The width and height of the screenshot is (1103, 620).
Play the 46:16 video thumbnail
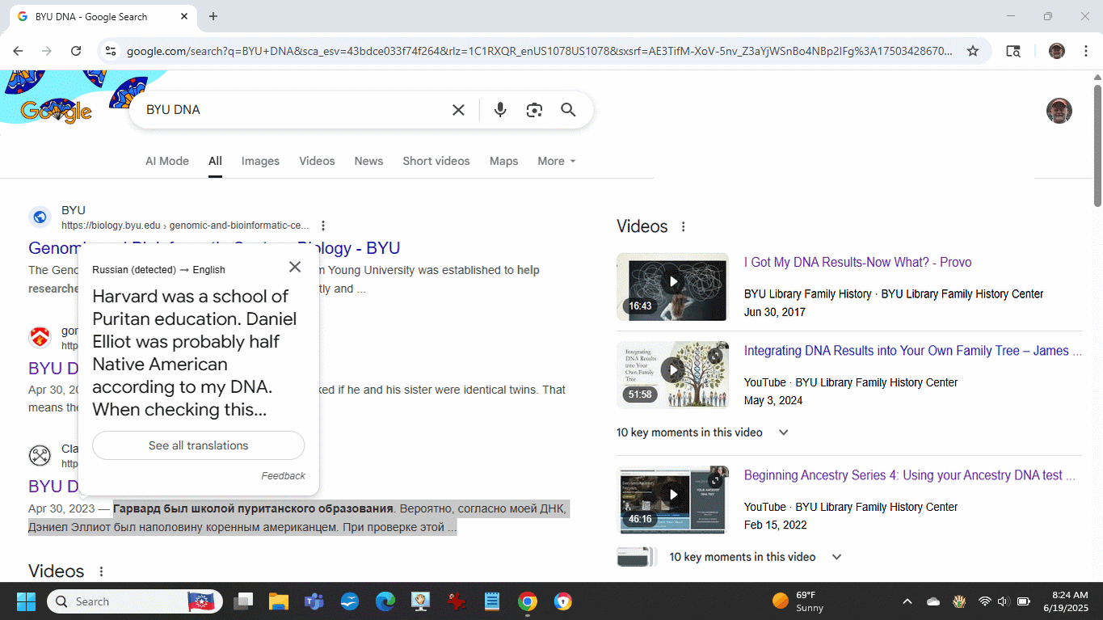(672, 500)
